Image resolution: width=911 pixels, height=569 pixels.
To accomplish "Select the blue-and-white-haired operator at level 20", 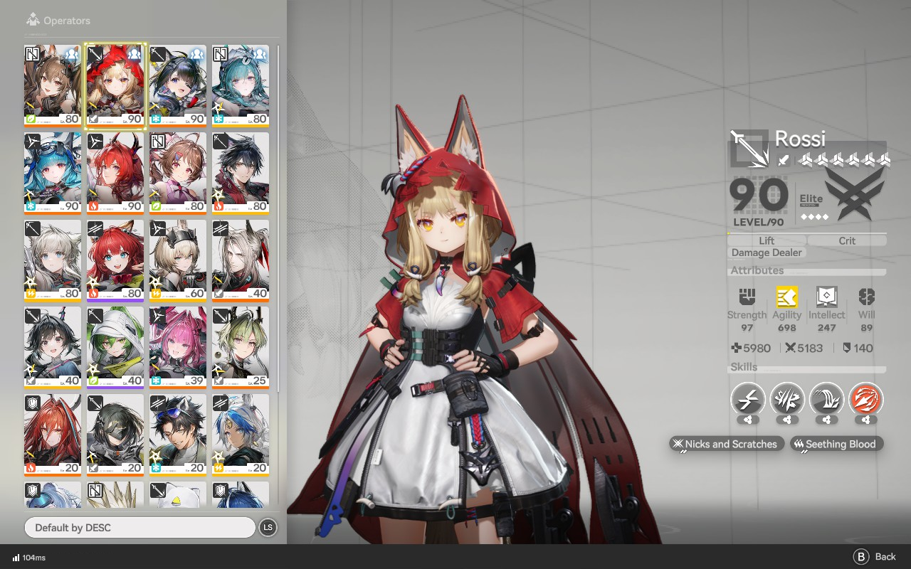I will tap(241, 435).
